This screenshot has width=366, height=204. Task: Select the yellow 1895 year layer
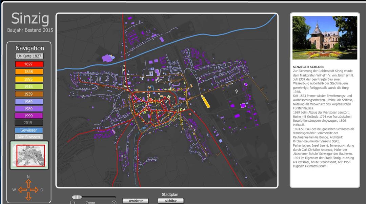coord(29,79)
